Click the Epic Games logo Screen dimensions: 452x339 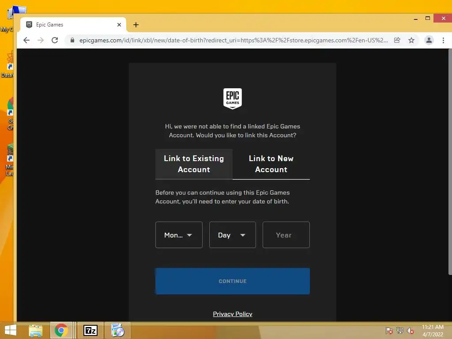pos(233,98)
